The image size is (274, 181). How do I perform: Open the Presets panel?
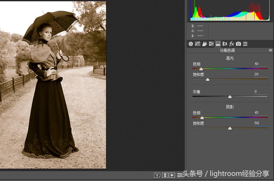(245, 44)
